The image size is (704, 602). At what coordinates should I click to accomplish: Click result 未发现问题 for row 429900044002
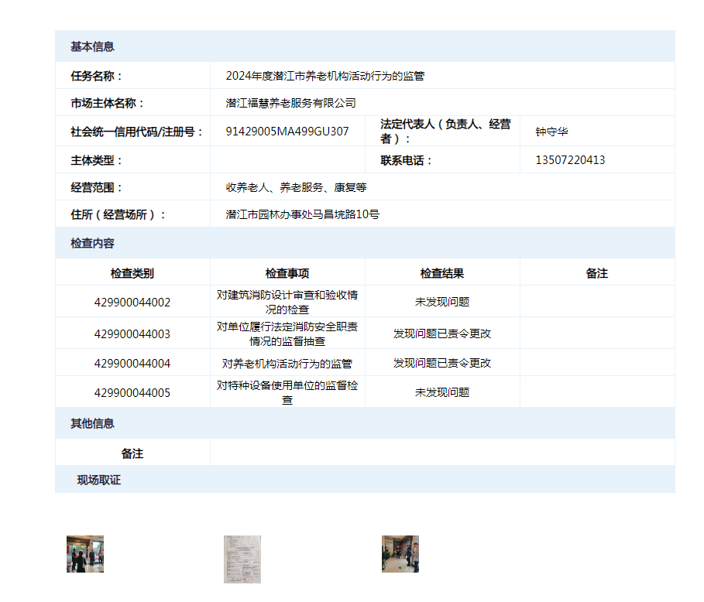click(x=442, y=302)
